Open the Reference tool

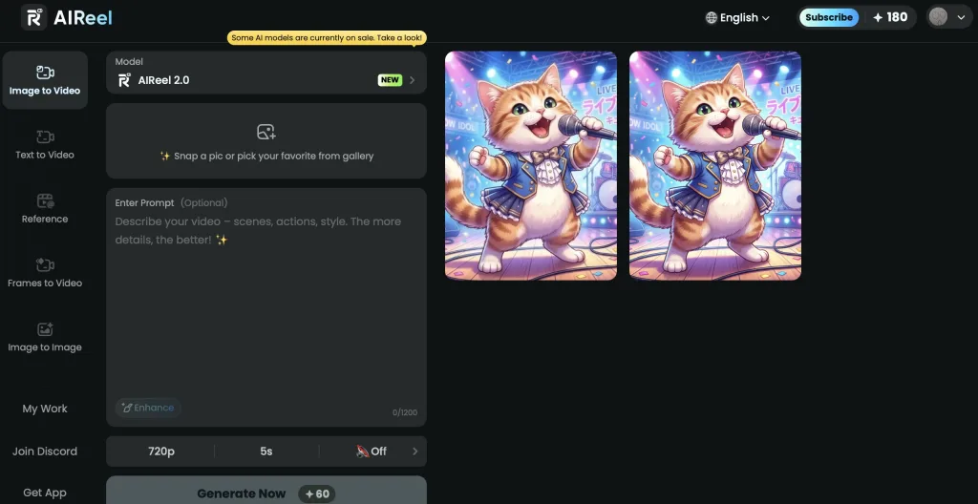click(45, 208)
